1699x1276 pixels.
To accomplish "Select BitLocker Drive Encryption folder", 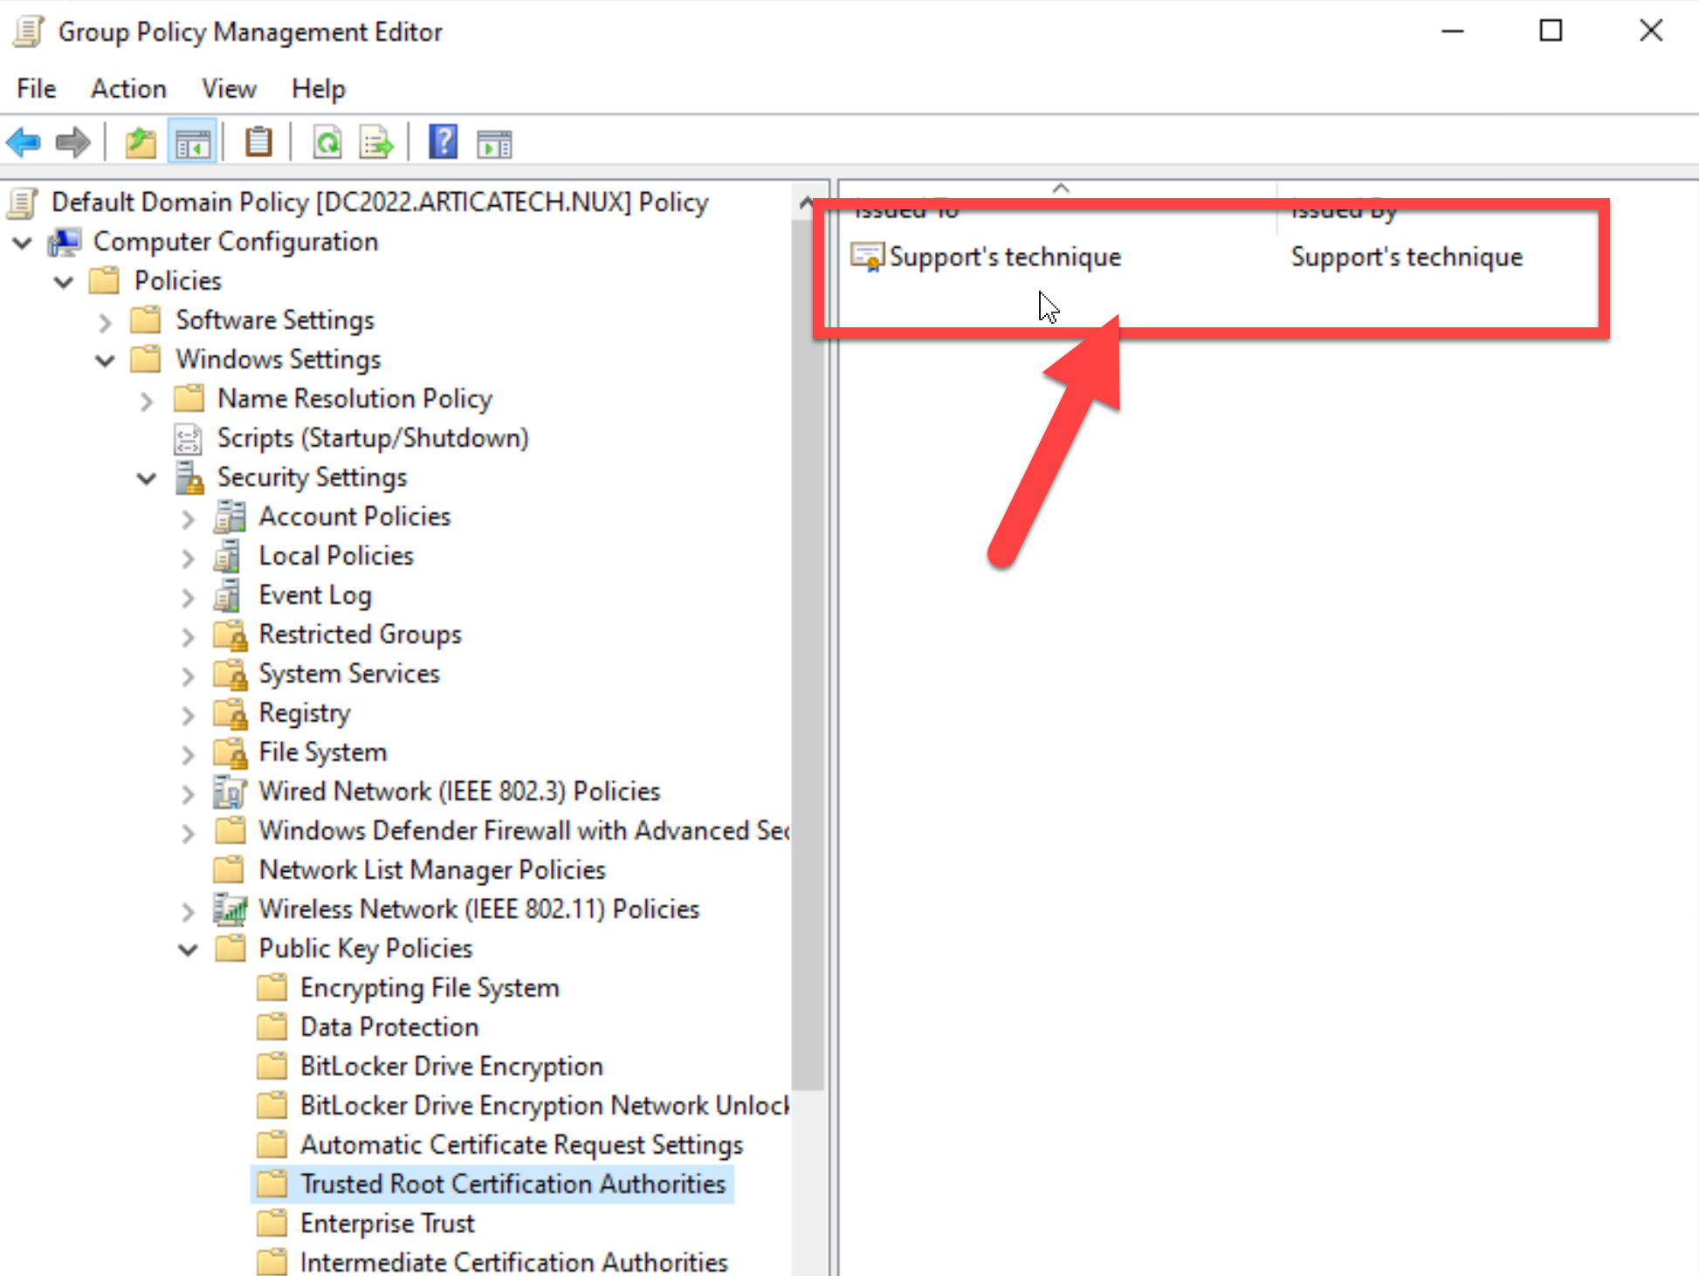I will click(451, 1066).
